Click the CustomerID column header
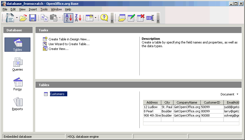Screen dimensions: 245x140 click(x=212, y=102)
